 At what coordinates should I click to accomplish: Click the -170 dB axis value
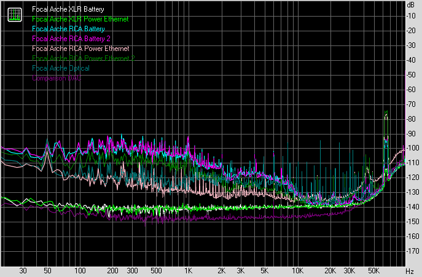(x=413, y=251)
